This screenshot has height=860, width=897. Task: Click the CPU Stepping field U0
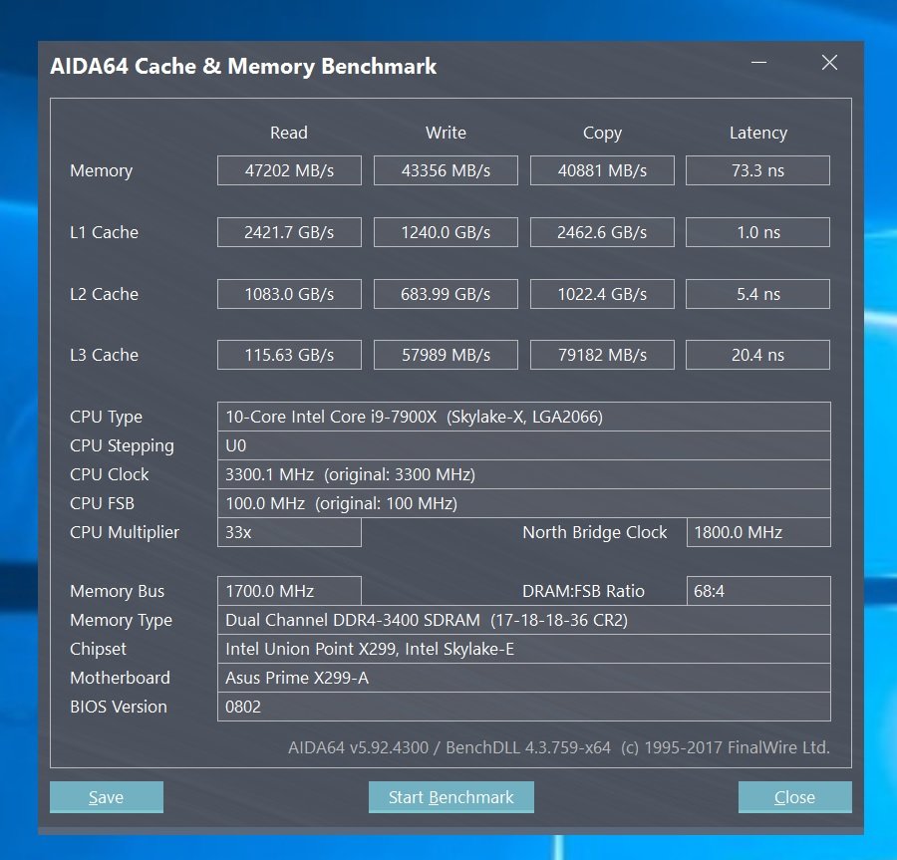click(x=524, y=445)
